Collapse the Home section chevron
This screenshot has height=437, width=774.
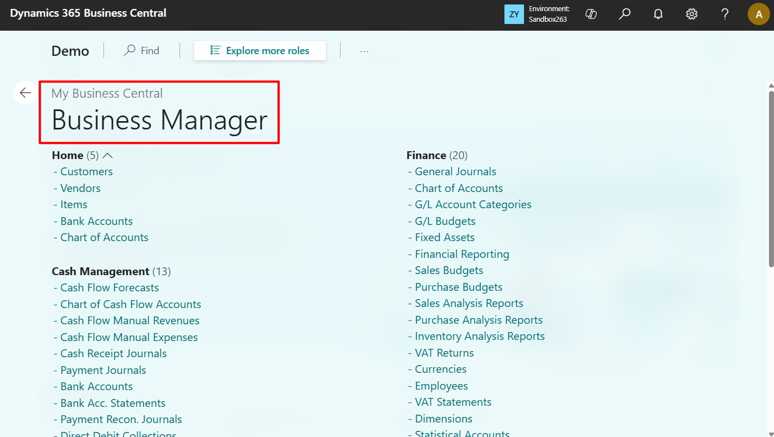pos(107,155)
